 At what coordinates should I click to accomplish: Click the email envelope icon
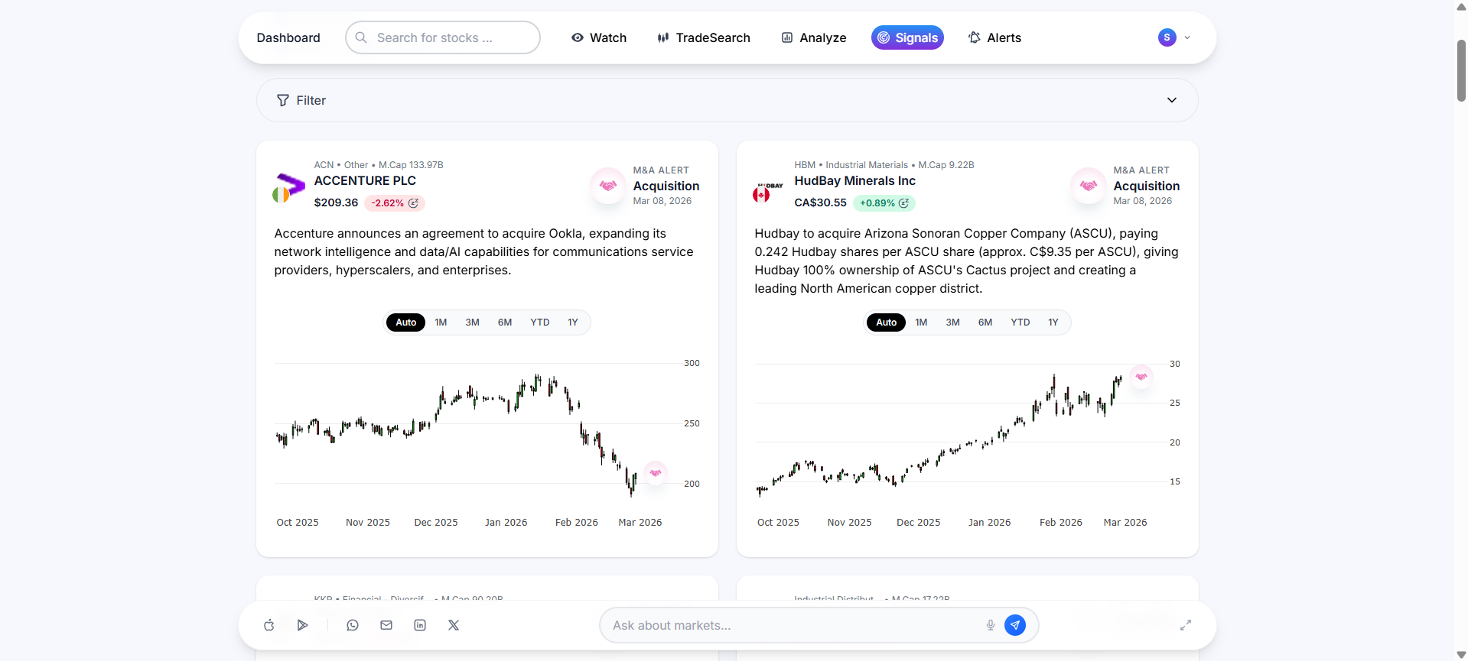(x=386, y=625)
